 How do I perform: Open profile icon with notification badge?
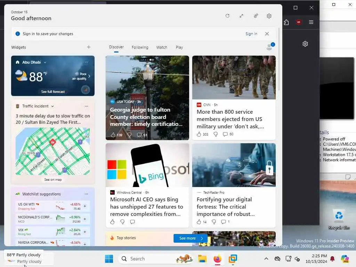(x=270, y=46)
